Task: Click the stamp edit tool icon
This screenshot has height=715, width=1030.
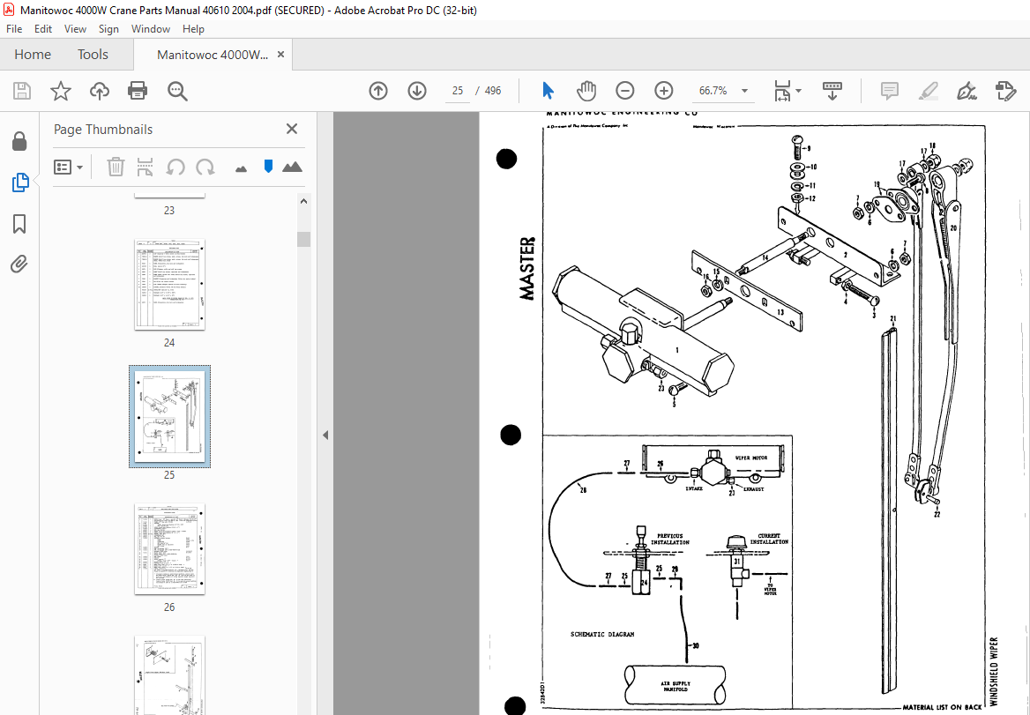Action: click(x=1005, y=91)
